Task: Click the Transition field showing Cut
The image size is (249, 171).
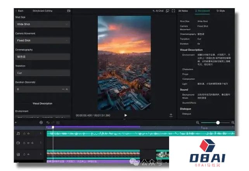Action: pos(43,73)
